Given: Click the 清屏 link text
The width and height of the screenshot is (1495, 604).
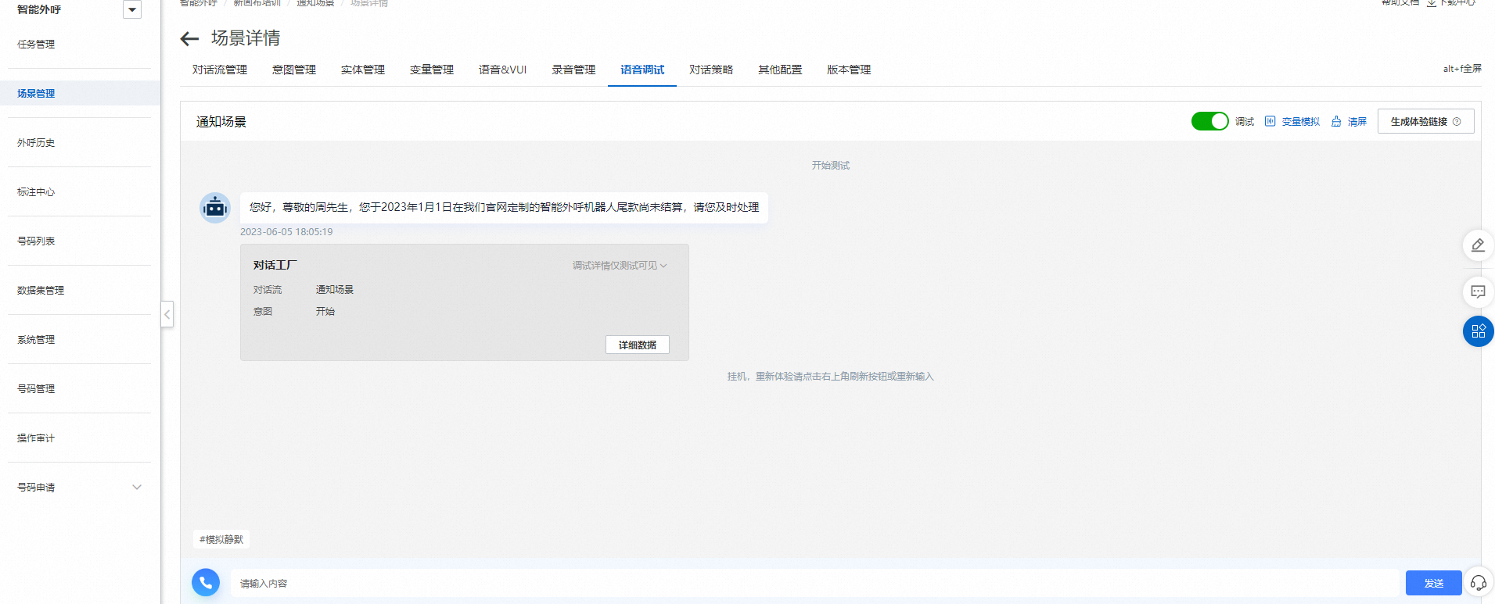Looking at the screenshot, I should click(x=1357, y=122).
